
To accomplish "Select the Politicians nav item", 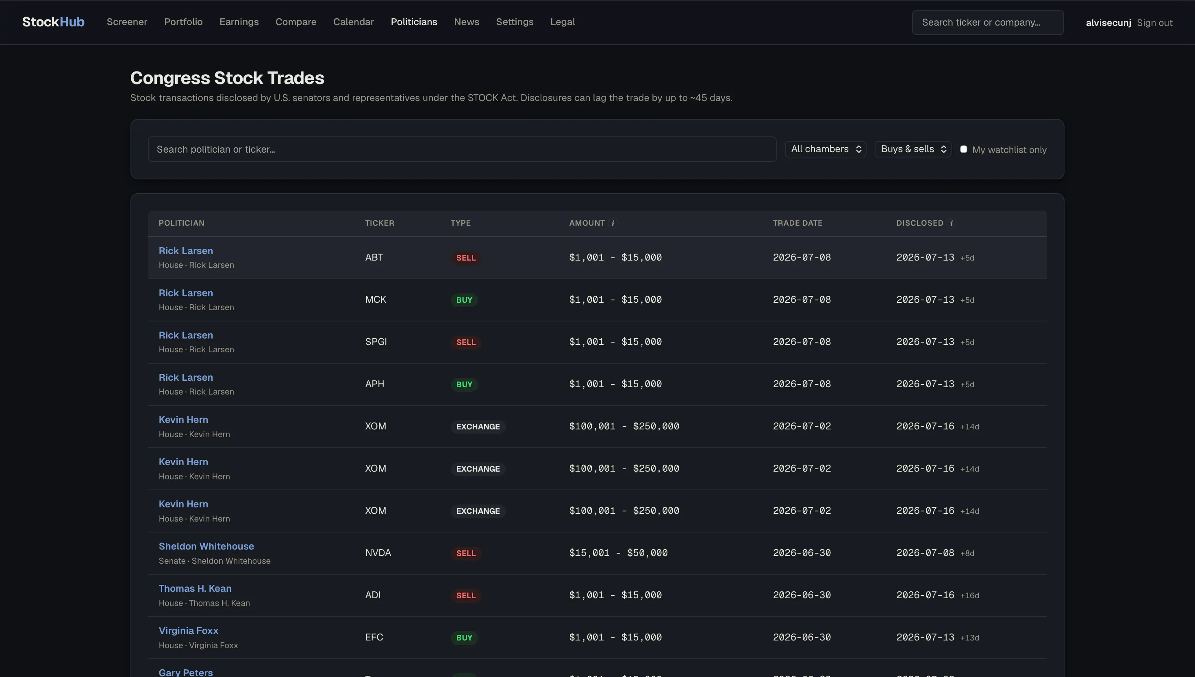I will click(414, 22).
